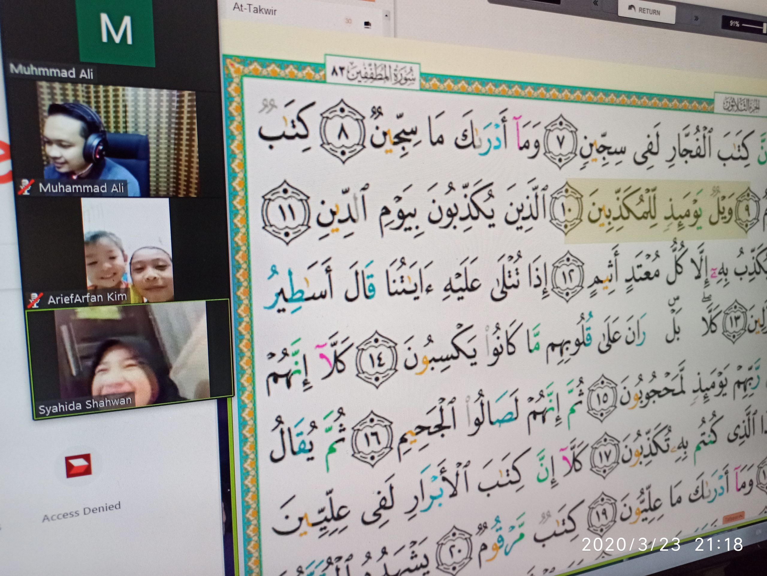Click the surah list scroll-up arrow
The image size is (767, 576).
click(x=386, y=15)
